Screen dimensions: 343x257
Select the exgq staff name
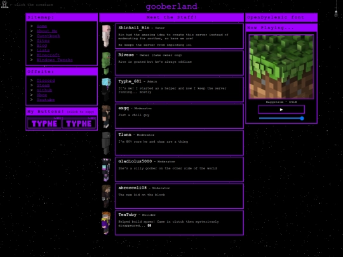pyautogui.click(x=124, y=108)
